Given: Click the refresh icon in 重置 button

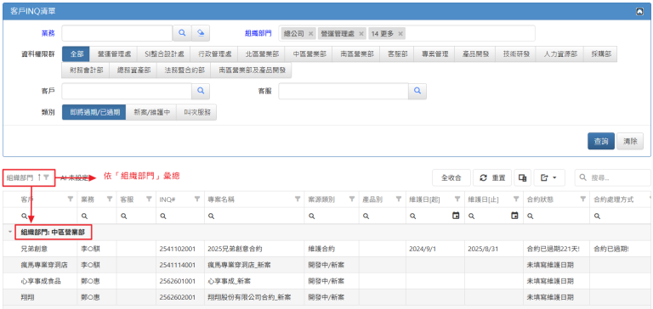Looking at the screenshot, I should coord(484,178).
